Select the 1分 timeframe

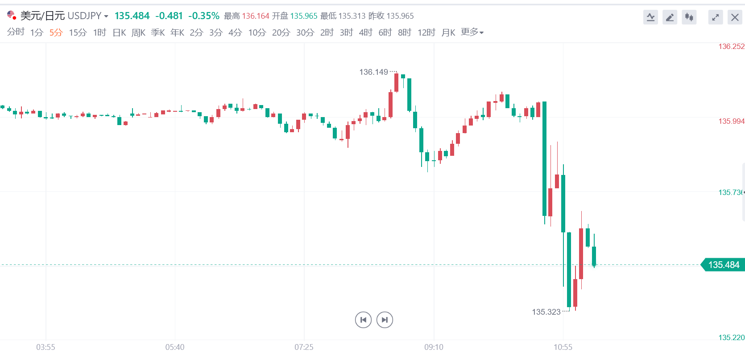[x=37, y=32]
